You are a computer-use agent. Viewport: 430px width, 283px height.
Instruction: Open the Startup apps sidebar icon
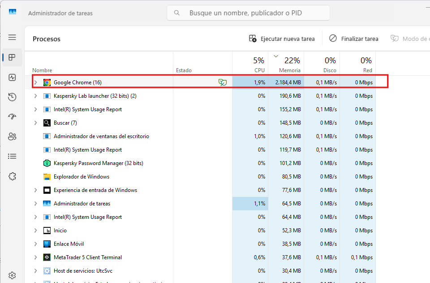tap(12, 117)
